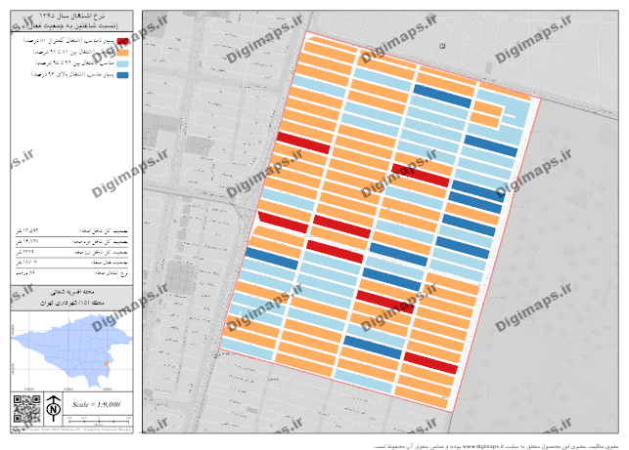The width and height of the screenshot is (629, 450).
Task: Click the 'جمعیت کل شاغل محله' statistic row
Action: point(71,231)
